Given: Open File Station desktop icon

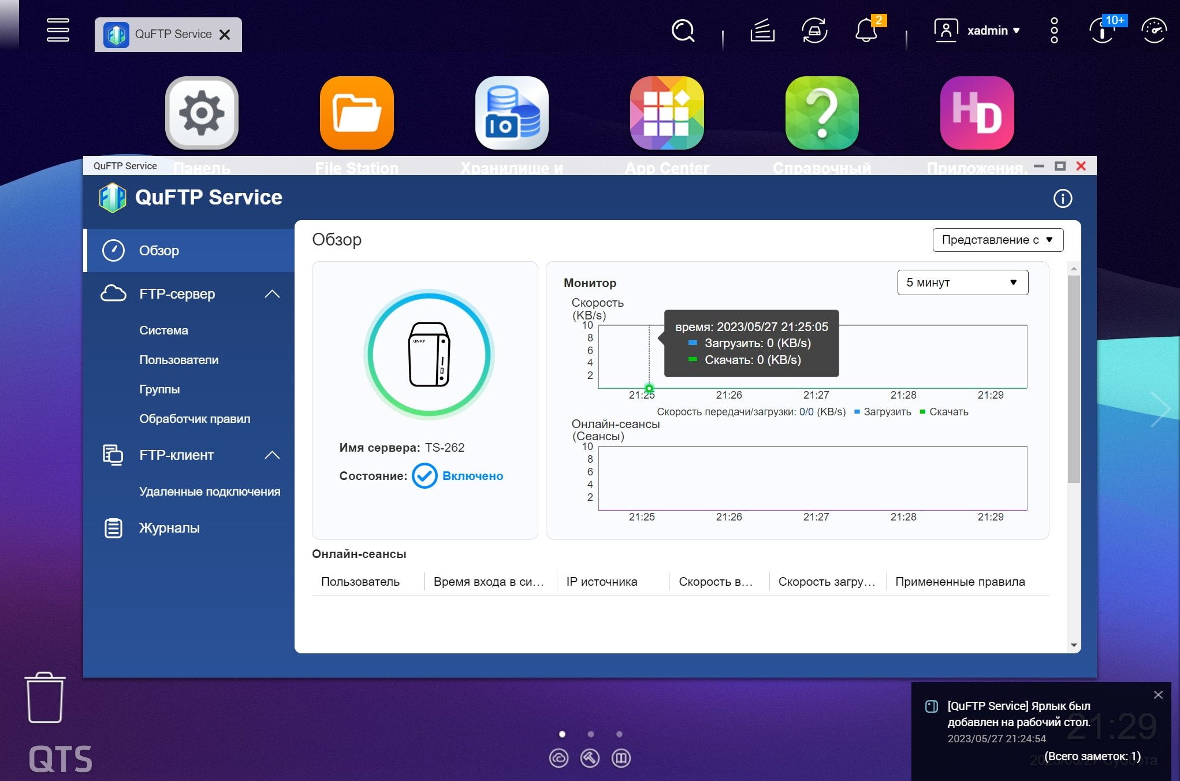Looking at the screenshot, I should coord(356,113).
